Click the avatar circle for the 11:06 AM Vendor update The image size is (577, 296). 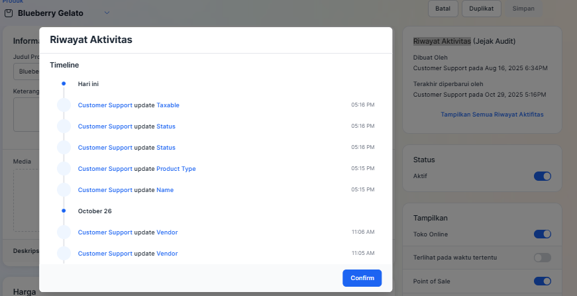(x=64, y=232)
